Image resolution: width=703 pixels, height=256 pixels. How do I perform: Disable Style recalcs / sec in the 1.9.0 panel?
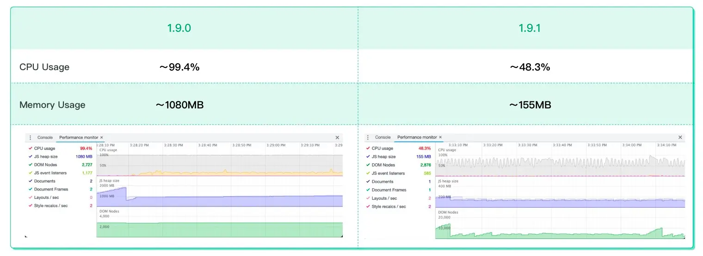pyautogui.click(x=31, y=206)
